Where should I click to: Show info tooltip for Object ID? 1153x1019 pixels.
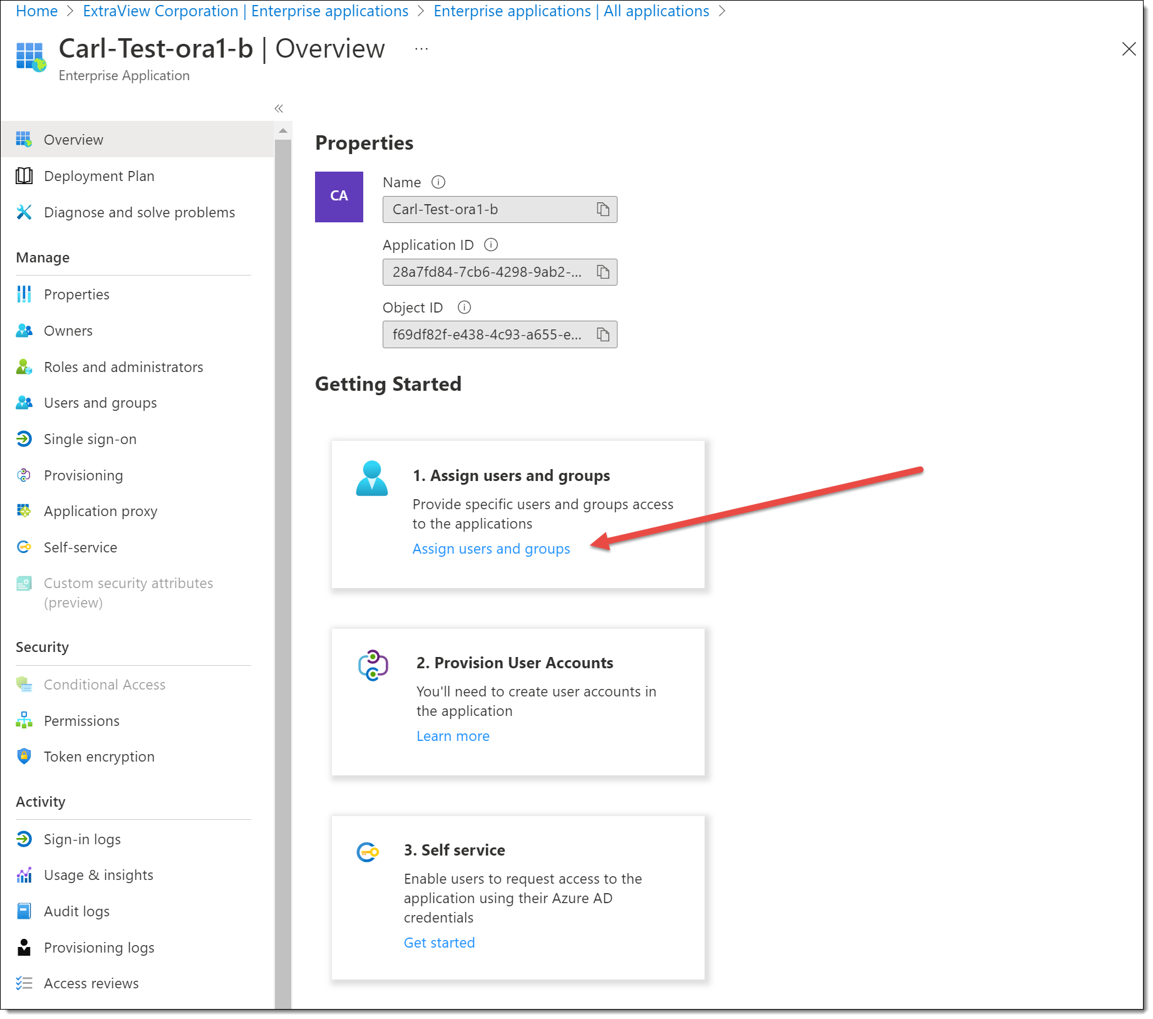(x=464, y=308)
